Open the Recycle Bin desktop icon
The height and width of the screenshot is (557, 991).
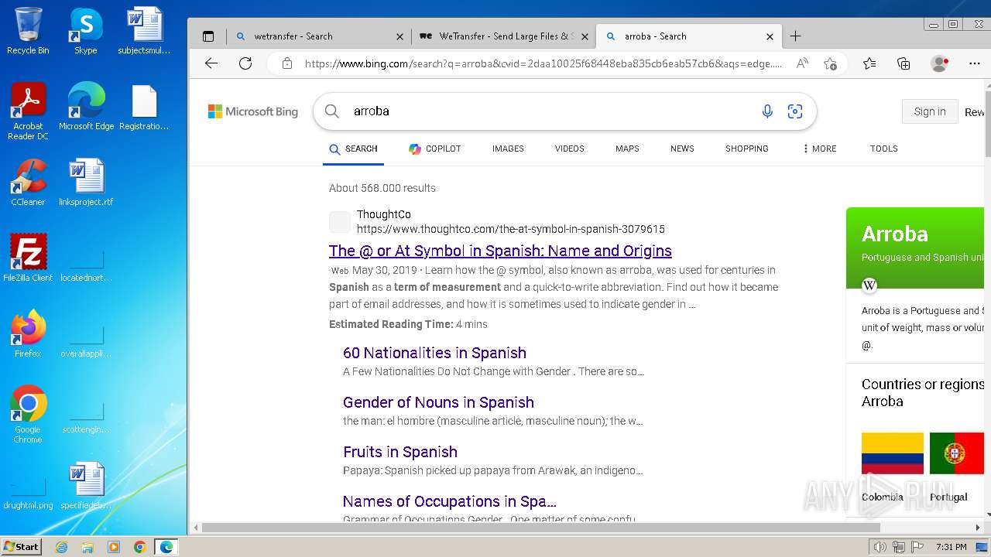28,31
